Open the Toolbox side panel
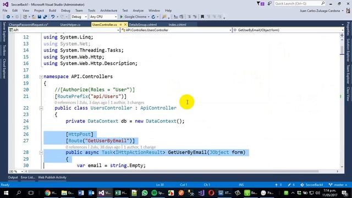This screenshot has height=198, width=352. [4, 50]
